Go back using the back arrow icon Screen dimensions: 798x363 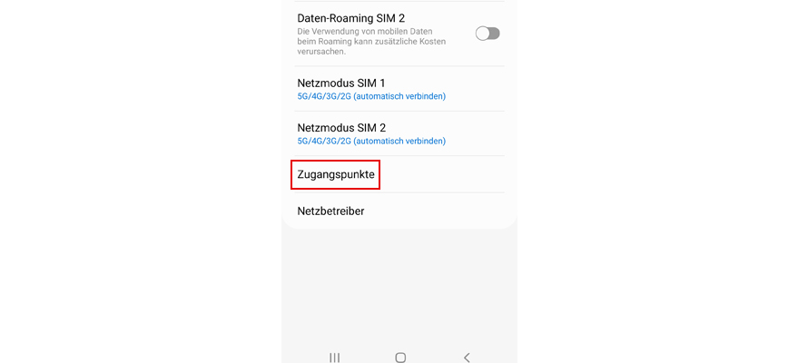pos(467,358)
